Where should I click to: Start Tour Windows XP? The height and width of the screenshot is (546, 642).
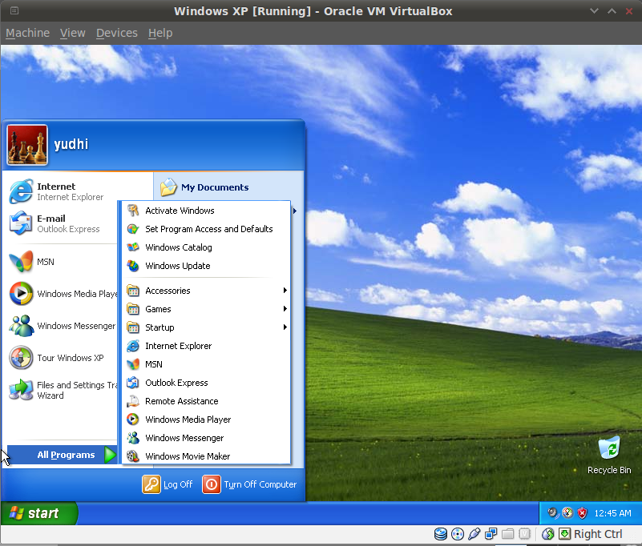(x=62, y=358)
